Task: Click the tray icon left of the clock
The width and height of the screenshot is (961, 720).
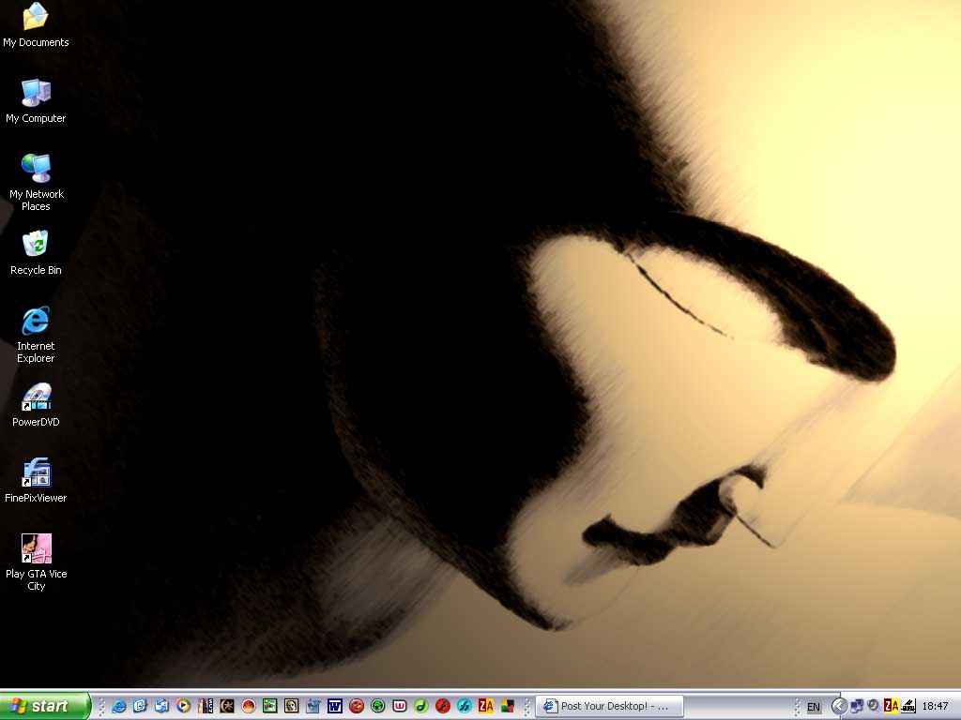Action: [908, 706]
